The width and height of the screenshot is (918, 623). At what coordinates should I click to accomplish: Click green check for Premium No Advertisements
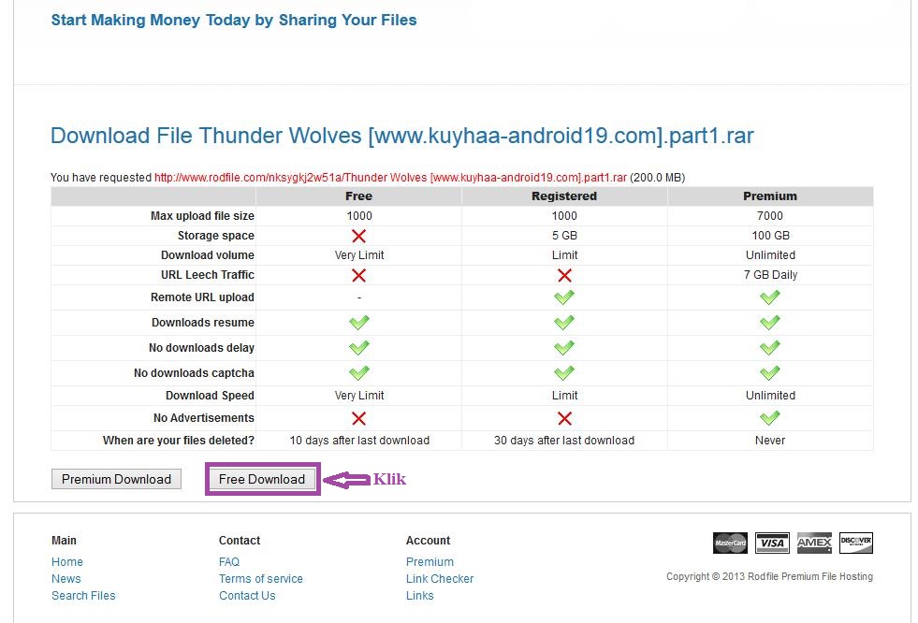(770, 418)
